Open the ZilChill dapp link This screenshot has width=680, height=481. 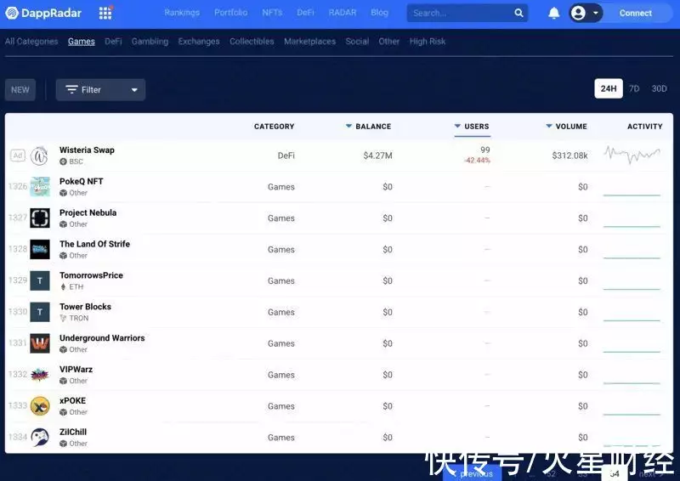(73, 432)
